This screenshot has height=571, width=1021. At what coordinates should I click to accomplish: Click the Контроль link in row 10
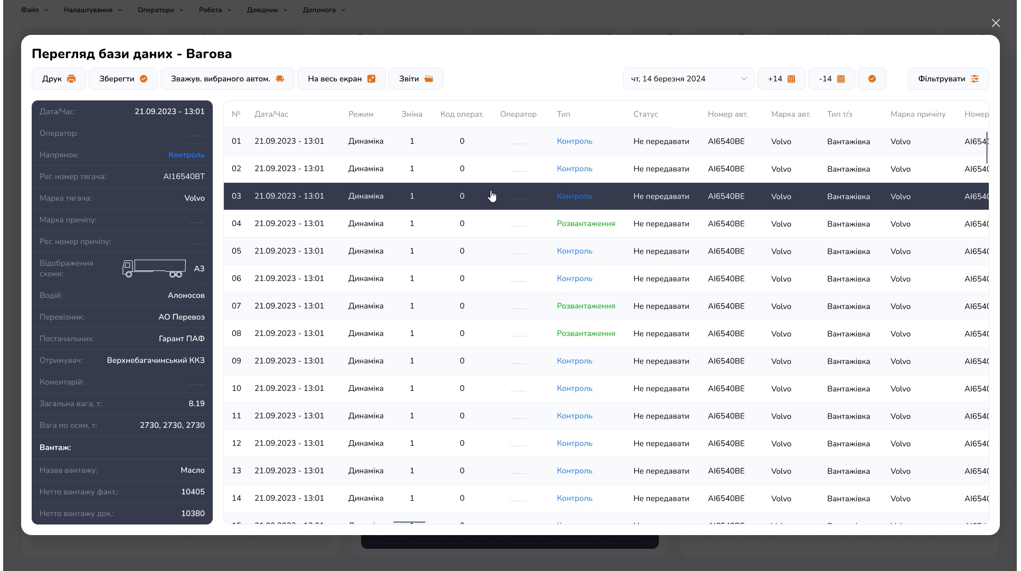[x=574, y=388]
